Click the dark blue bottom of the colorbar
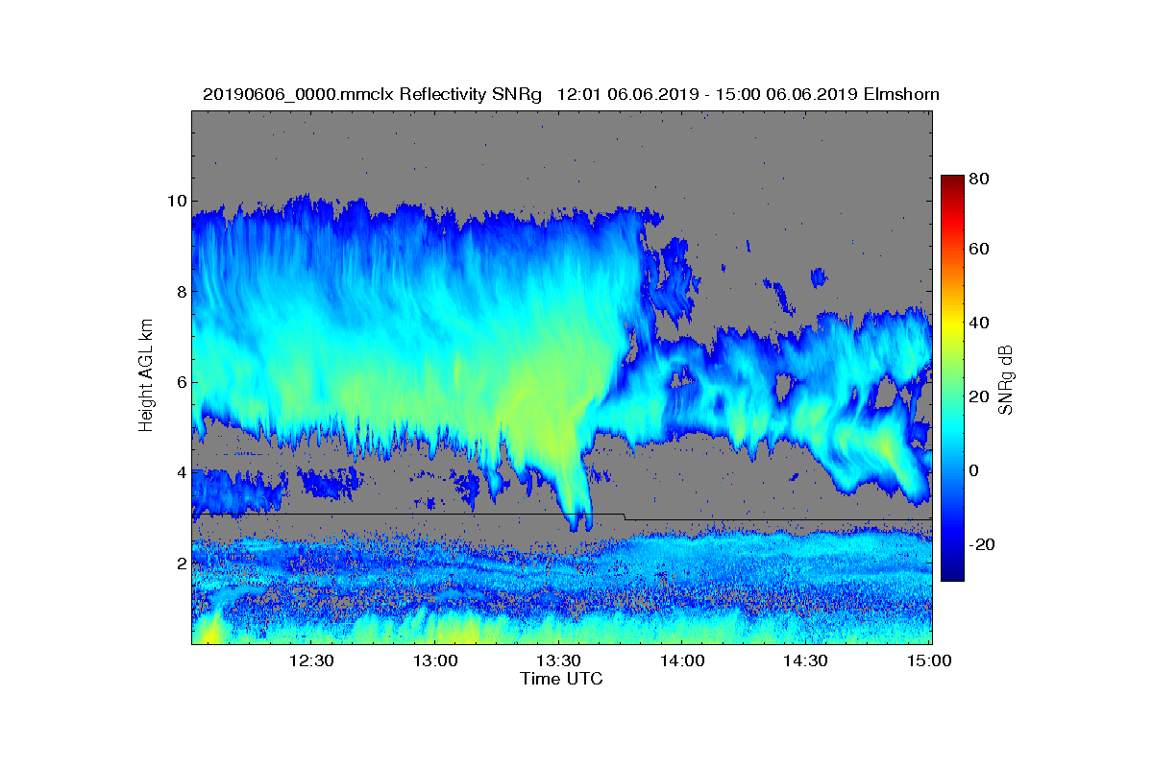Image resolution: width=1153 pixels, height=768 pixels. tap(952, 568)
